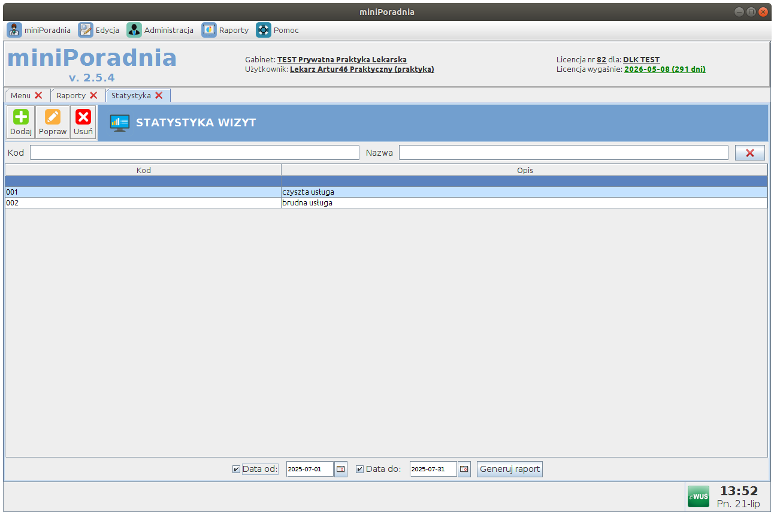The height and width of the screenshot is (518, 777).
Task: Click the Administracja person icon
Action: 134,30
